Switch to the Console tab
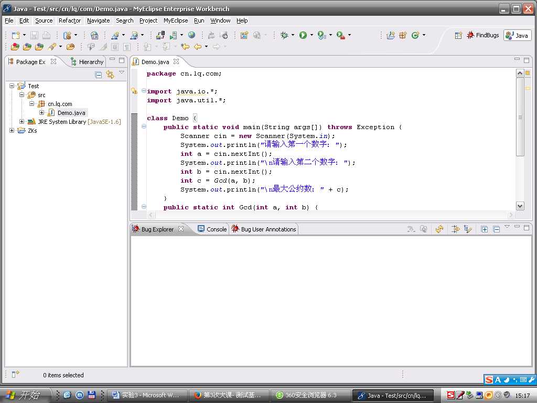The width and height of the screenshot is (537, 403). pyautogui.click(x=212, y=229)
